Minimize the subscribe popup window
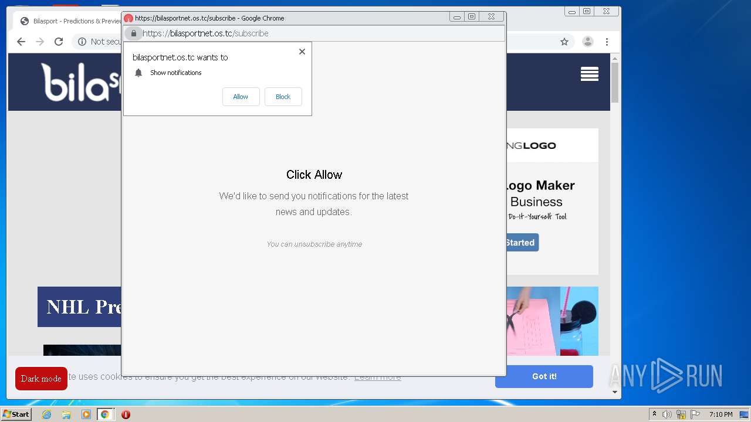Image resolution: width=751 pixels, height=422 pixels. 457,17
